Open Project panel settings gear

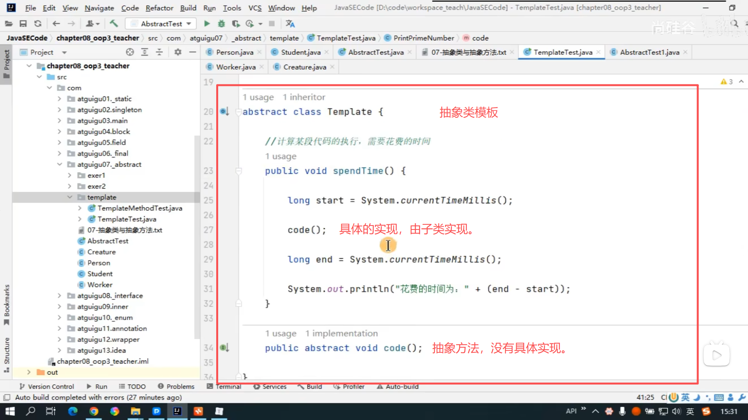click(x=178, y=52)
